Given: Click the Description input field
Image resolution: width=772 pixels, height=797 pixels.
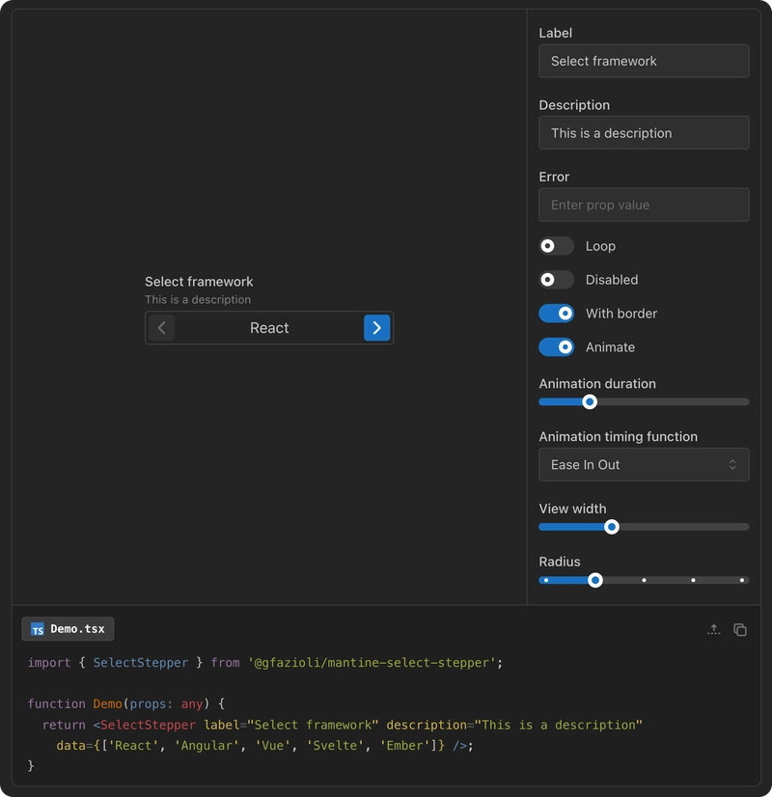Looking at the screenshot, I should coord(644,133).
